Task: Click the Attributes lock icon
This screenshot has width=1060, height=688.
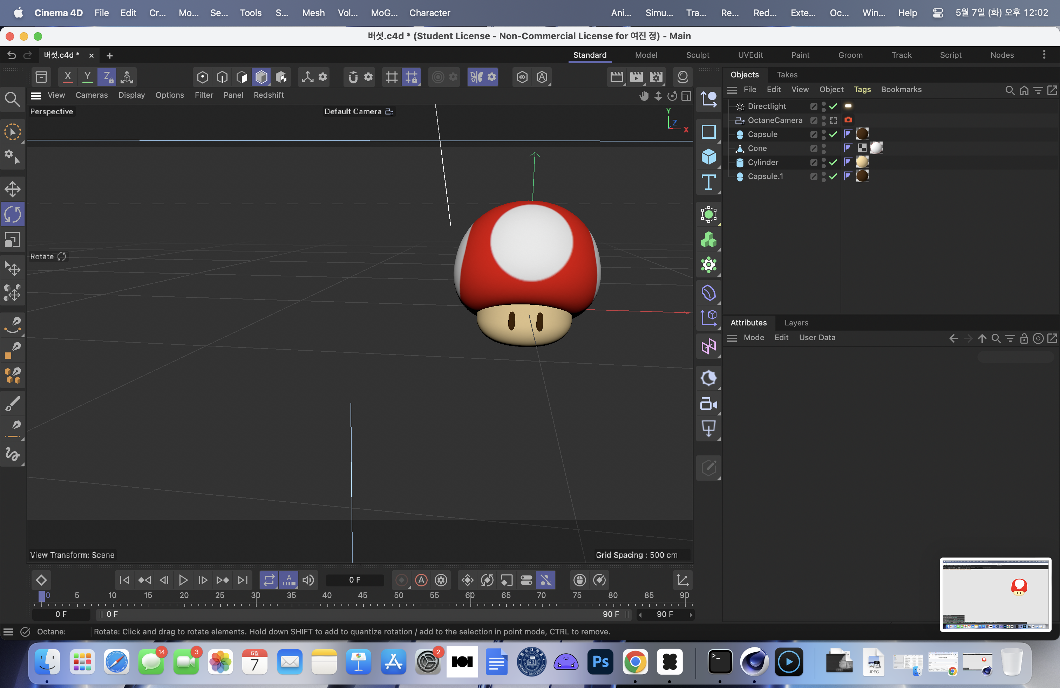Action: point(1024,339)
